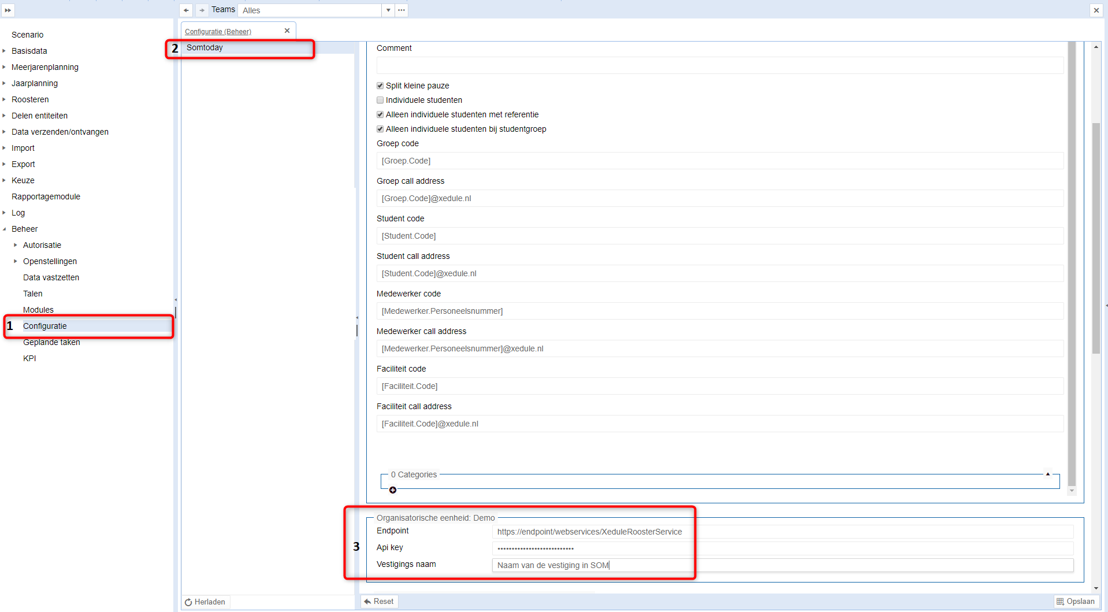Click the forward navigation arrow
The image size is (1108, 612).
(202, 10)
